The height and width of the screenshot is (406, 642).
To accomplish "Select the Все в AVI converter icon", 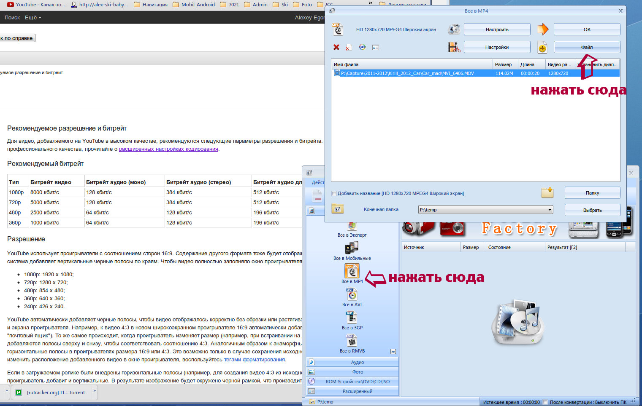I will 352,294.
